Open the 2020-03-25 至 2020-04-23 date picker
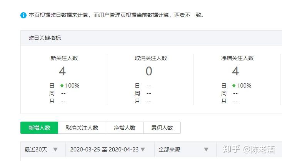Screen dimensions: 282x161 point(110,150)
